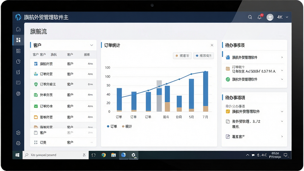Click the blue table icon in the 旗航外贸 row
This screenshot has height=171, width=304.
(36, 64)
